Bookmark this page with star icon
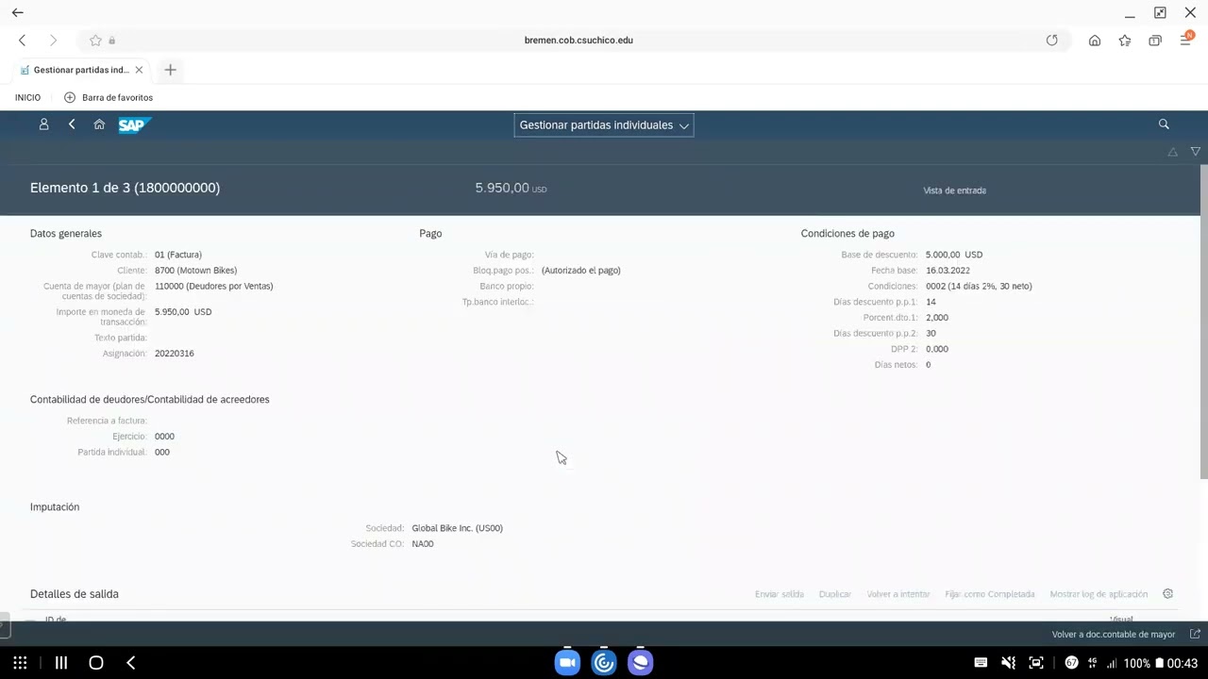The width and height of the screenshot is (1208, 679). click(x=95, y=41)
